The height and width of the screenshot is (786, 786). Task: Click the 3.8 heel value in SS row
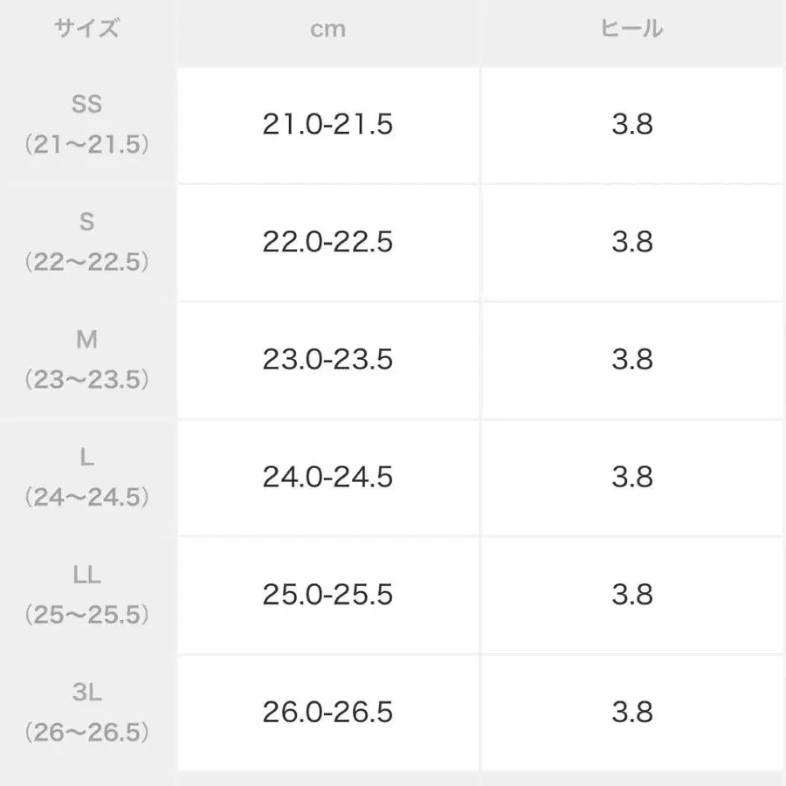tap(632, 124)
